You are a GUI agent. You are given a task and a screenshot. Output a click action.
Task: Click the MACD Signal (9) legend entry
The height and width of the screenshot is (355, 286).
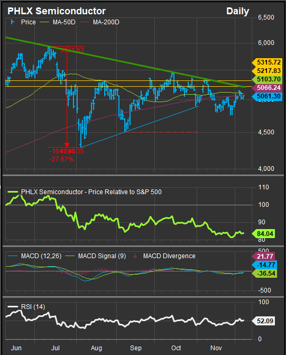tap(96, 256)
